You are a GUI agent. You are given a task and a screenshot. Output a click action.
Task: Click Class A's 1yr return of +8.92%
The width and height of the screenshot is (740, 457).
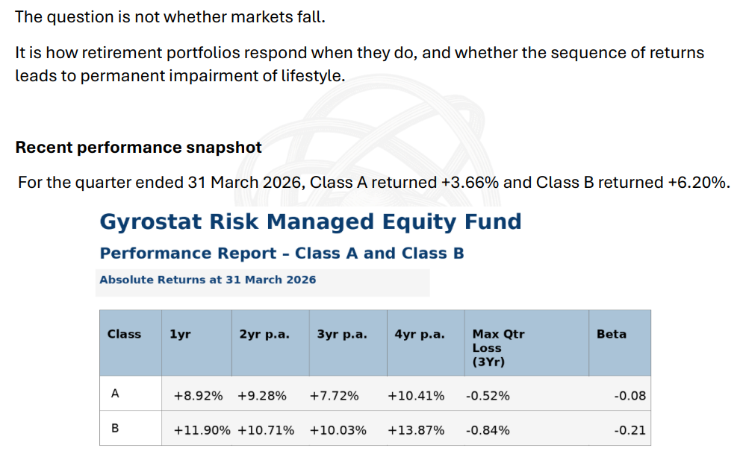[x=198, y=396]
